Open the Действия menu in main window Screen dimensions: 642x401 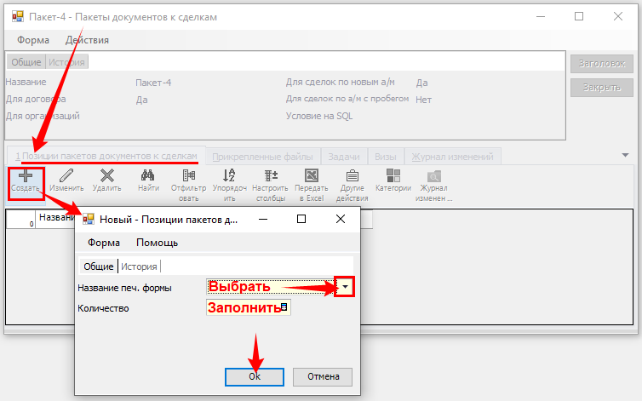click(x=87, y=40)
